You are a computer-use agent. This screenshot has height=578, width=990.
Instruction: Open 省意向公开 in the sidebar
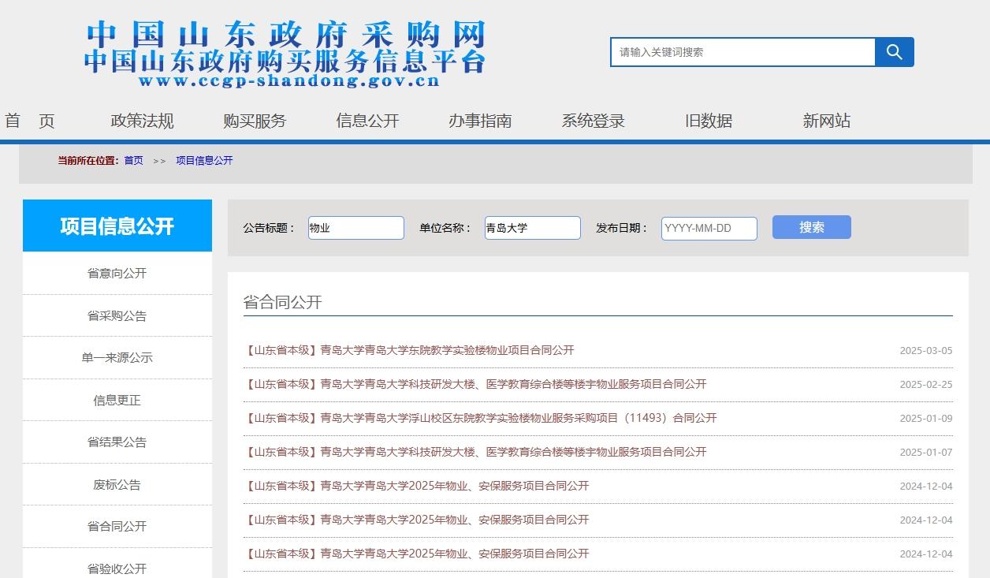(x=117, y=273)
